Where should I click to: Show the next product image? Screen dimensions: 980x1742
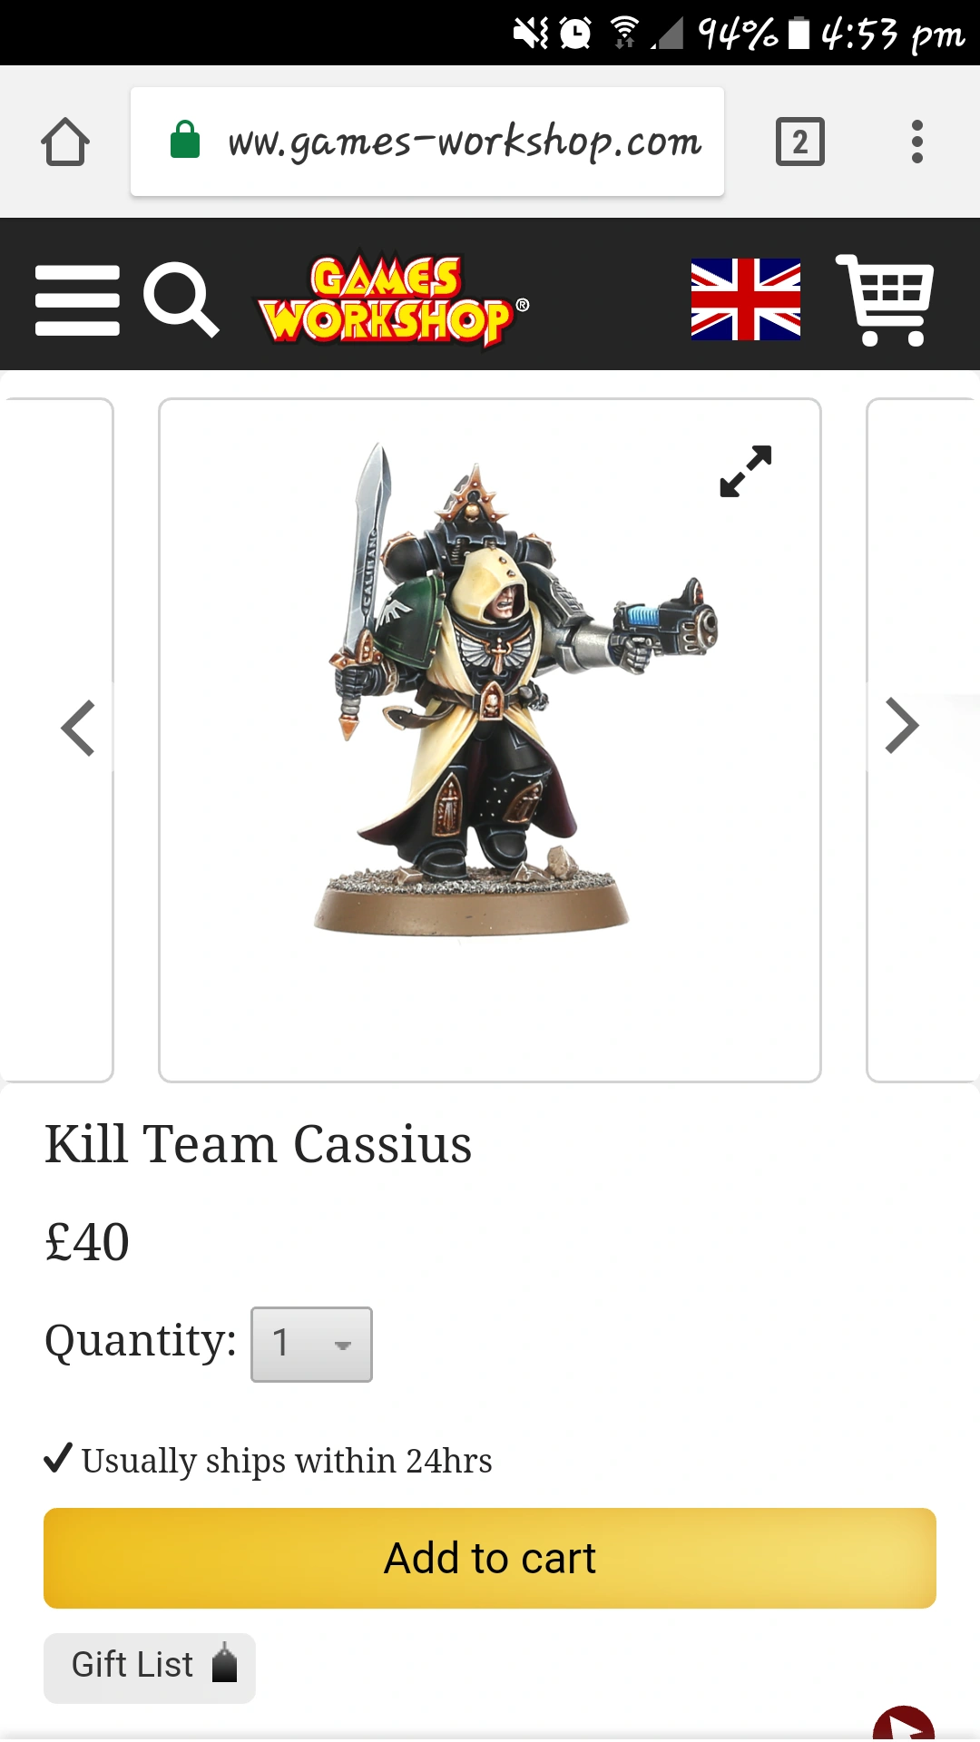(901, 726)
